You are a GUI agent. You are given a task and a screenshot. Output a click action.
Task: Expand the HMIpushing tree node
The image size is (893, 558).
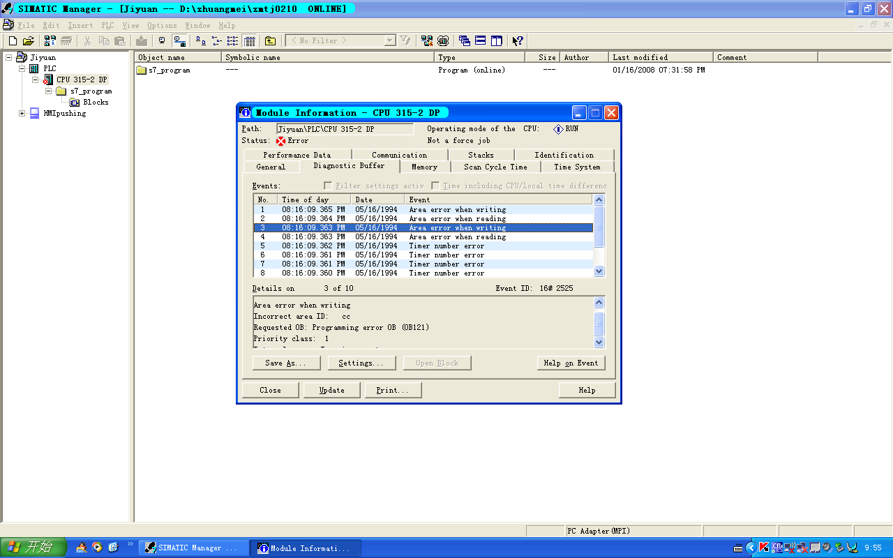tap(22, 113)
